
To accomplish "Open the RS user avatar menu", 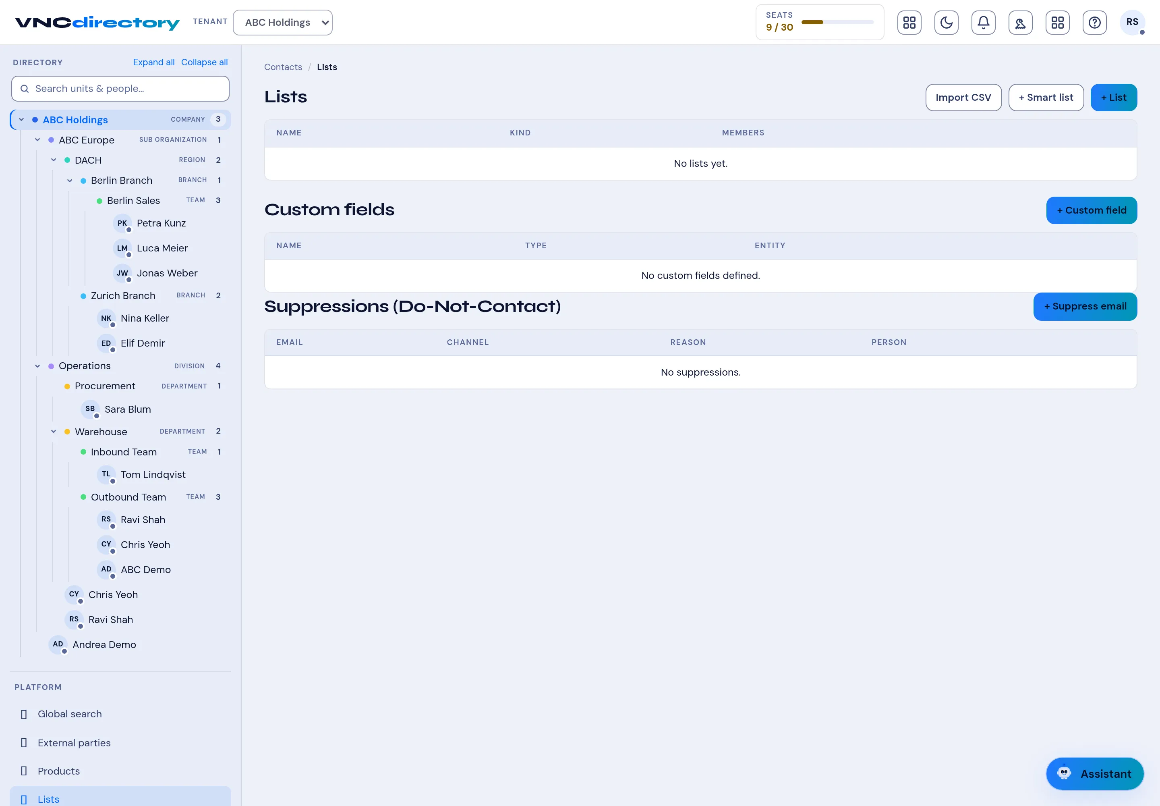I will (1132, 23).
